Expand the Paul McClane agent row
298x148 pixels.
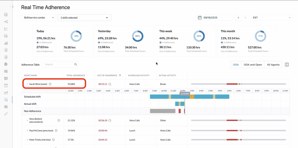click(27, 131)
